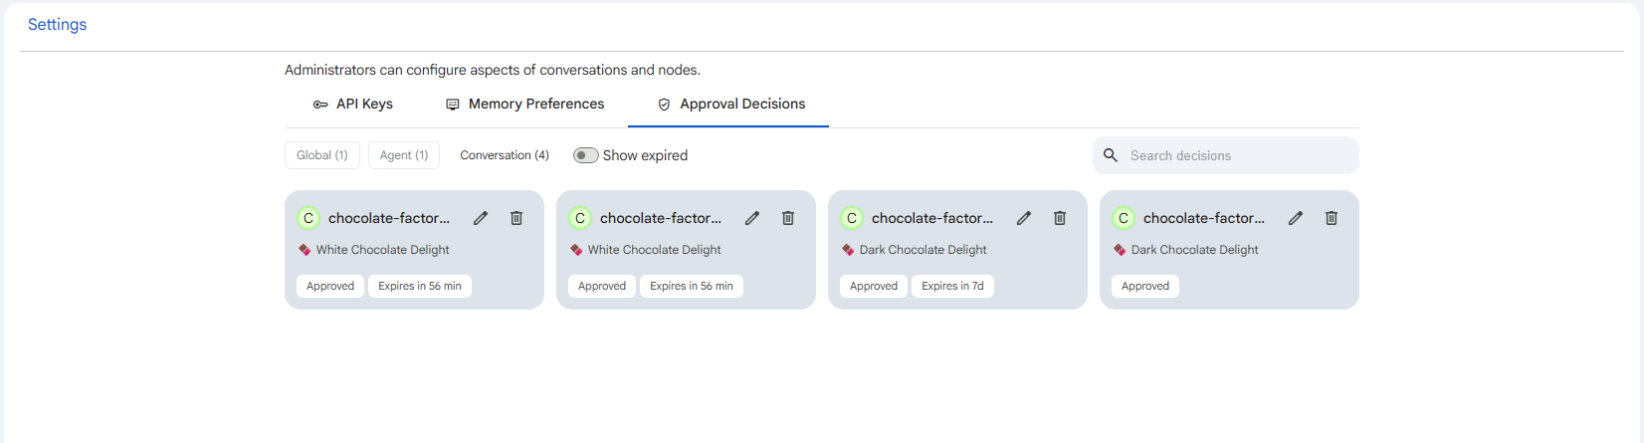Select the Conversation (4) filter

tap(505, 155)
